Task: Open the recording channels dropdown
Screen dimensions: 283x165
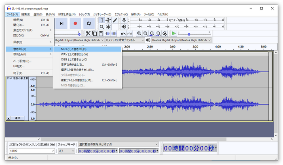Action: pos(125,40)
